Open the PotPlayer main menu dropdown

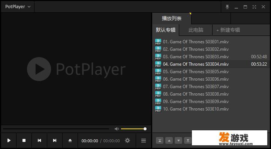click(x=18, y=7)
